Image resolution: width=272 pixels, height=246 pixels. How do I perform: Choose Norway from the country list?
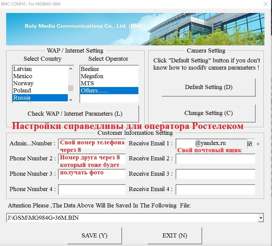(40, 83)
